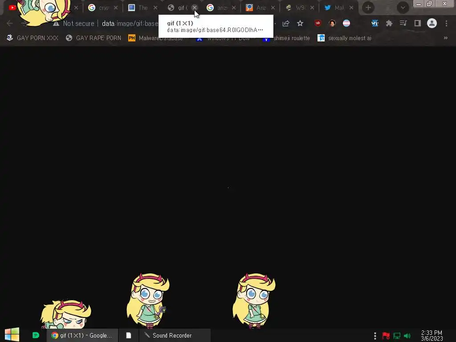Click the shimeji character holding wand
The width and height of the screenshot is (456, 342).
[x=148, y=301]
